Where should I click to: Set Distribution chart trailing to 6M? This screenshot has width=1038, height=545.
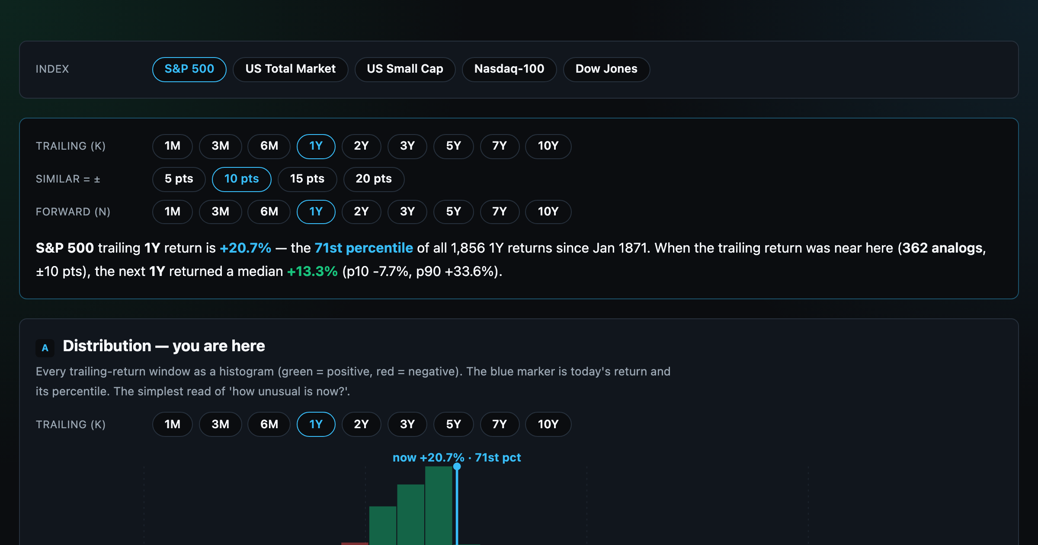click(269, 424)
